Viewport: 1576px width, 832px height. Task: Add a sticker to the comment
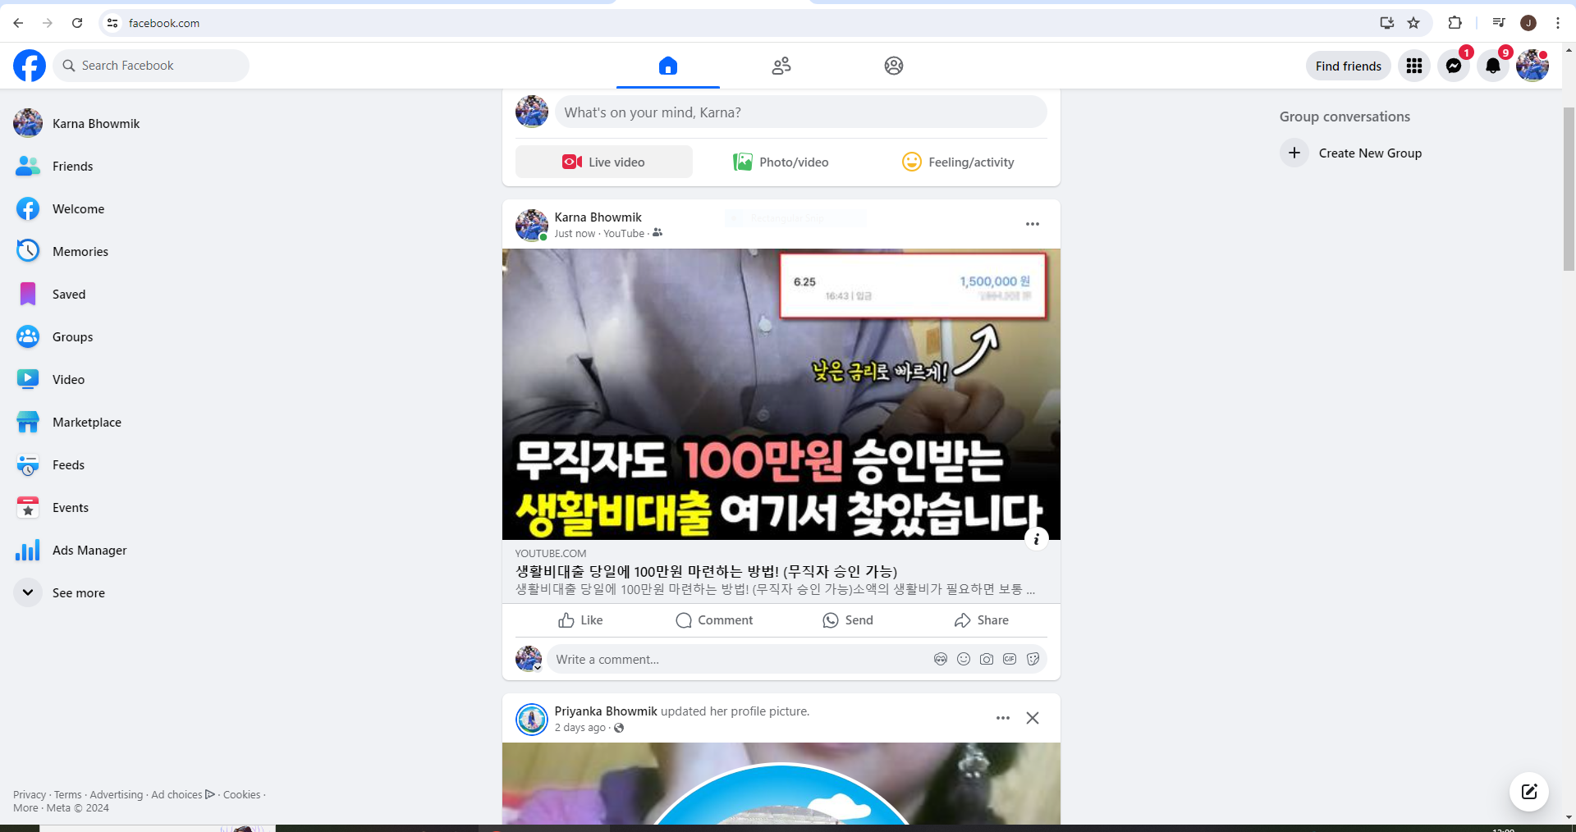point(1033,659)
